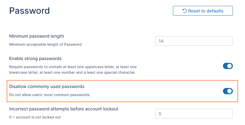Click the Reset to defaults button

pyautogui.click(x=203, y=11)
